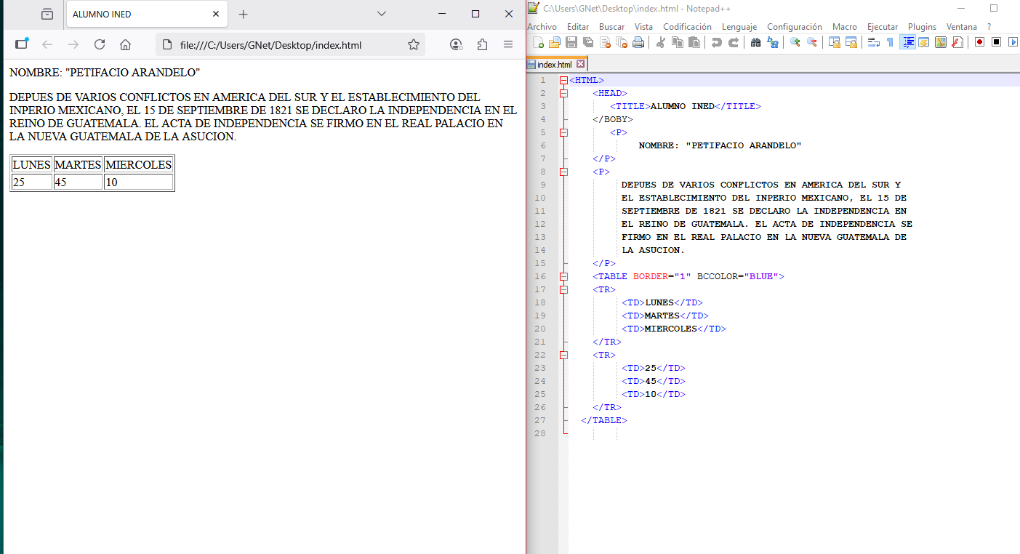Collapse the HTML fold on line 1
This screenshot has width=1020, height=554.
[563, 80]
